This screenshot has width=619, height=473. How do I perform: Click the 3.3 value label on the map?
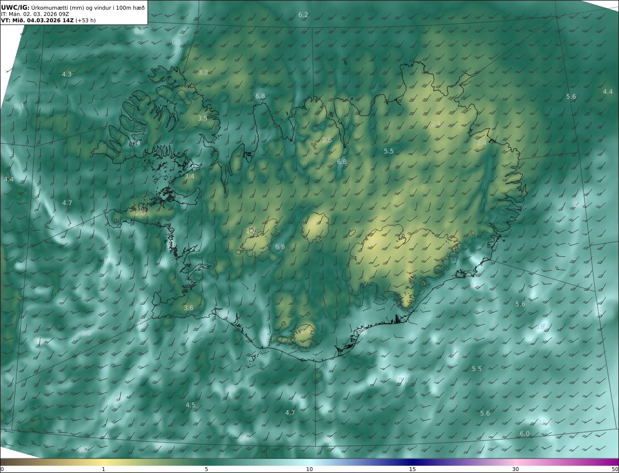pyautogui.click(x=203, y=72)
